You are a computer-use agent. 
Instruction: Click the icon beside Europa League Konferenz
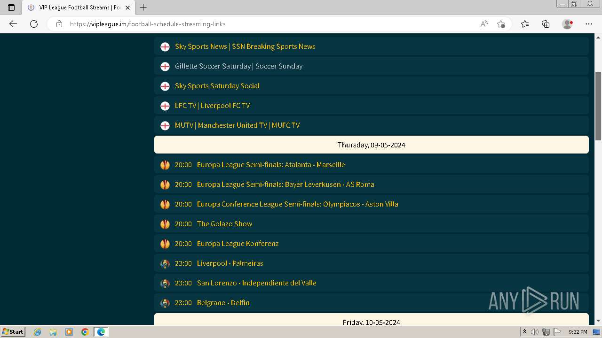(165, 244)
